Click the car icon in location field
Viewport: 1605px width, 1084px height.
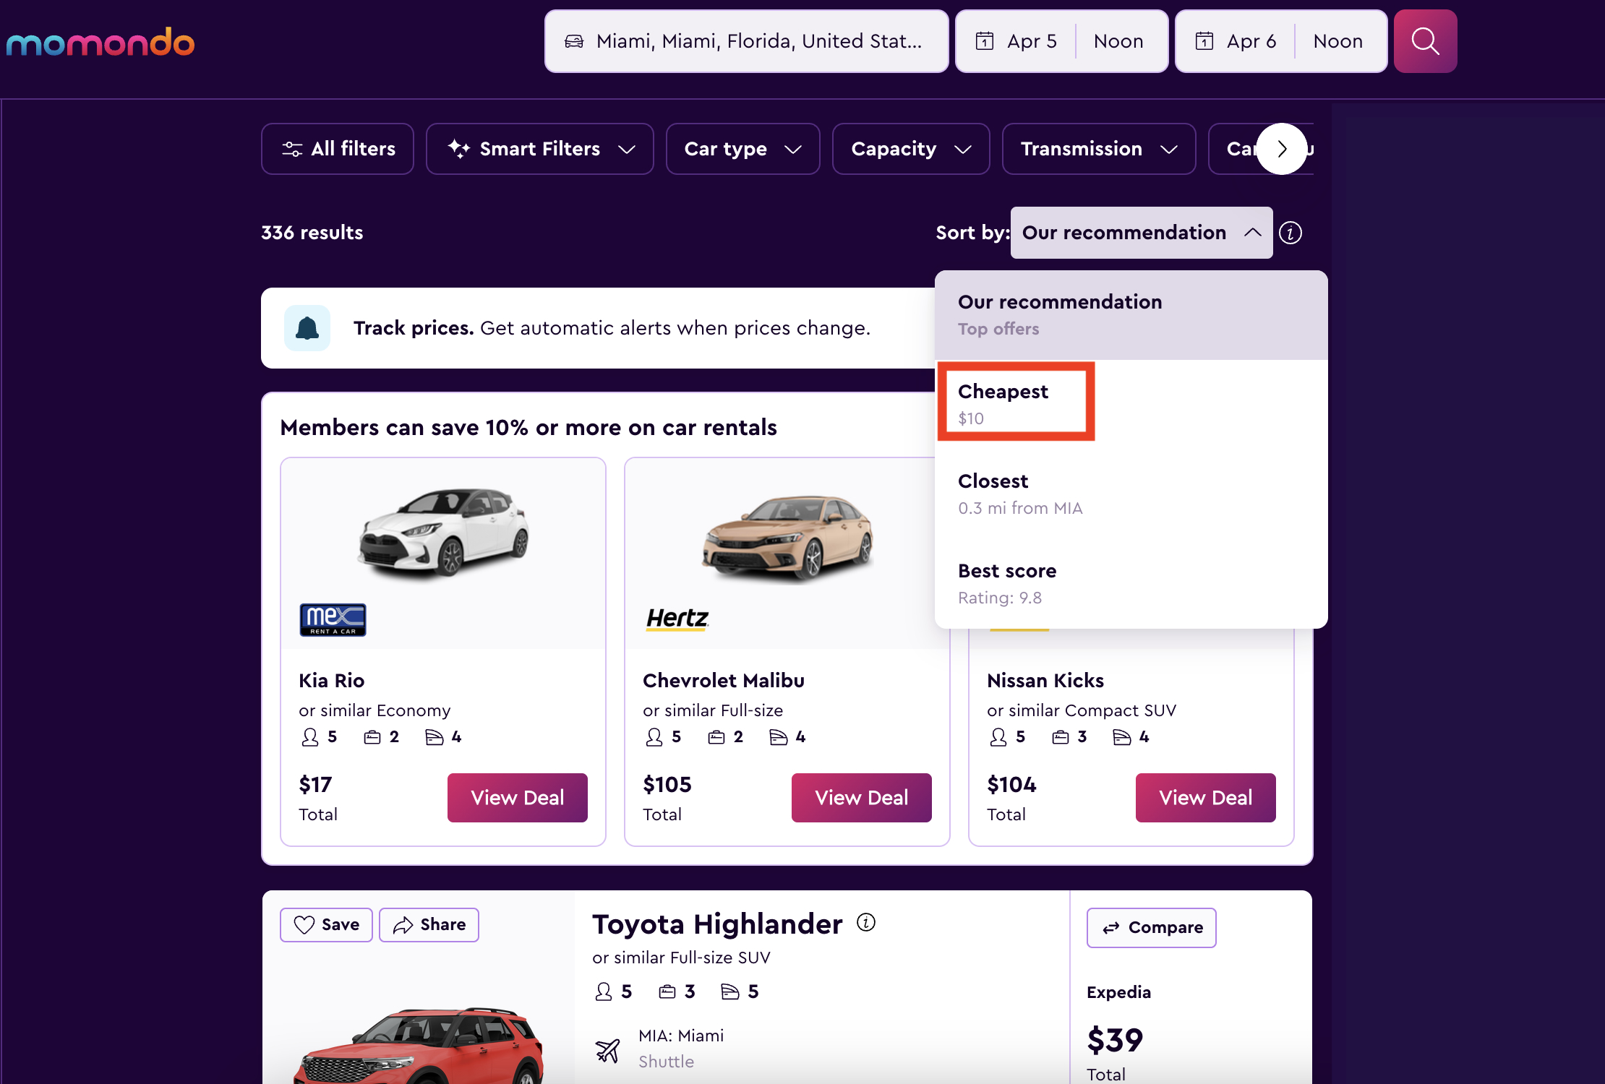(574, 41)
